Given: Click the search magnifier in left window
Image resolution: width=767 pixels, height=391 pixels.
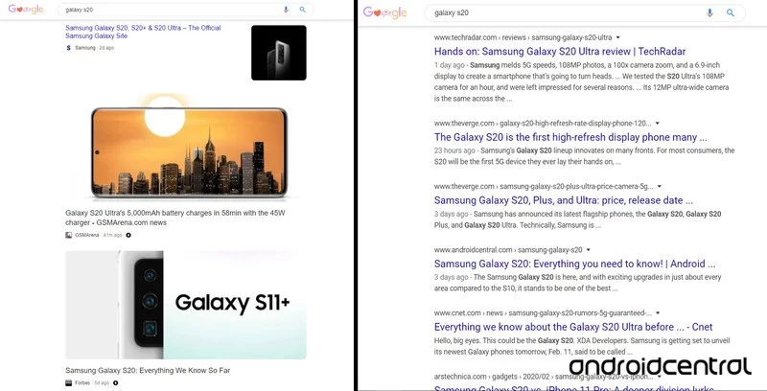Looking at the screenshot, I should (303, 10).
